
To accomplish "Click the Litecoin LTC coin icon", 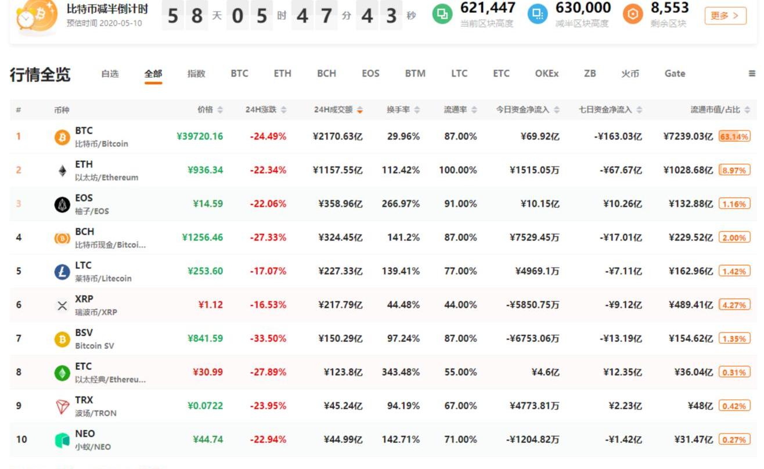I will pos(62,272).
